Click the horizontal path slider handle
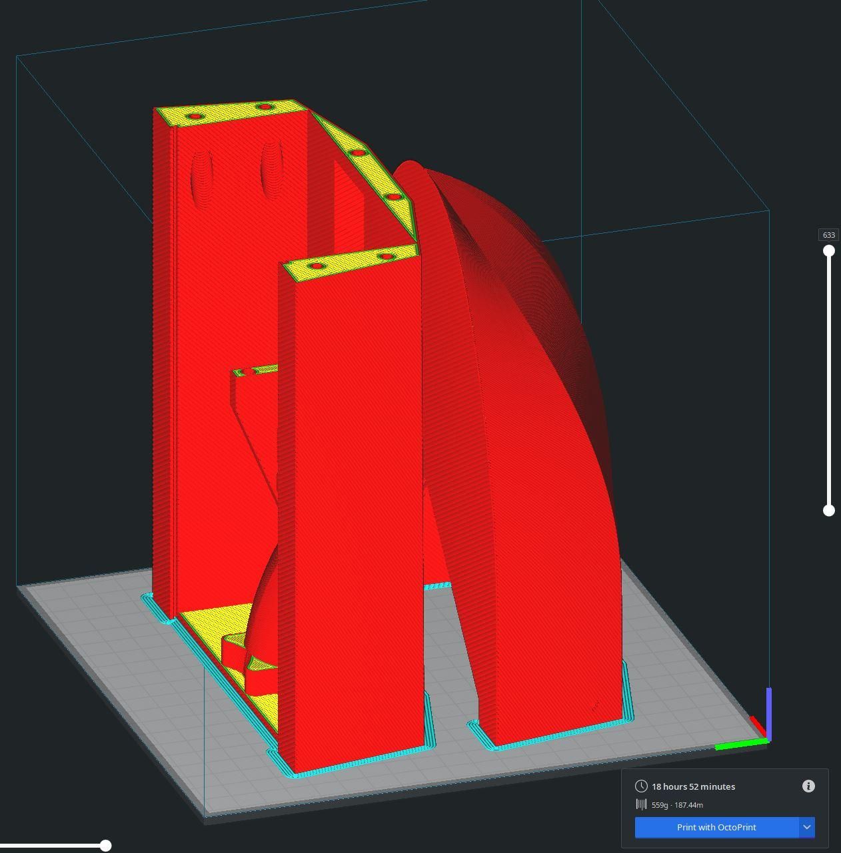Image resolution: width=841 pixels, height=853 pixels. (105, 846)
